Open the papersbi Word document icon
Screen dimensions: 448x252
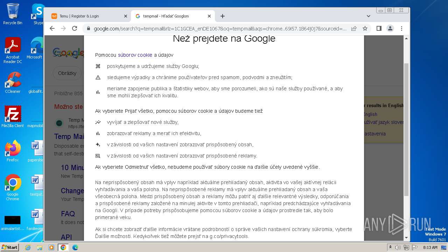click(36, 151)
